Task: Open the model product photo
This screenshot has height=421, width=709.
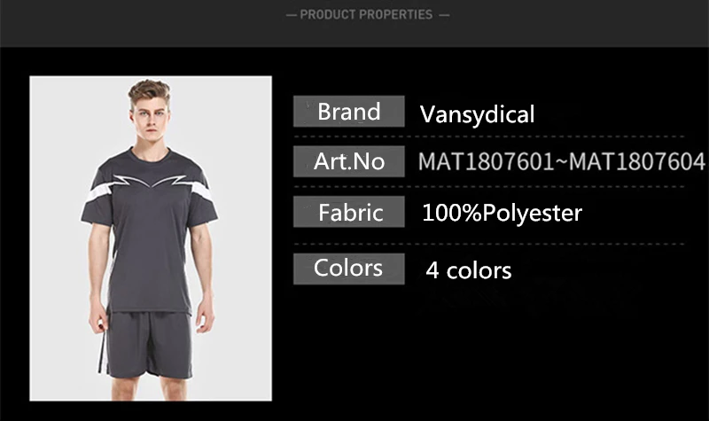Action: [151, 238]
